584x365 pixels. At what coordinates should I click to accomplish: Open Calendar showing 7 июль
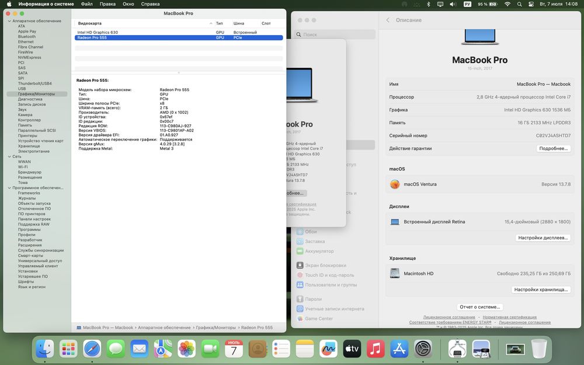click(234, 349)
